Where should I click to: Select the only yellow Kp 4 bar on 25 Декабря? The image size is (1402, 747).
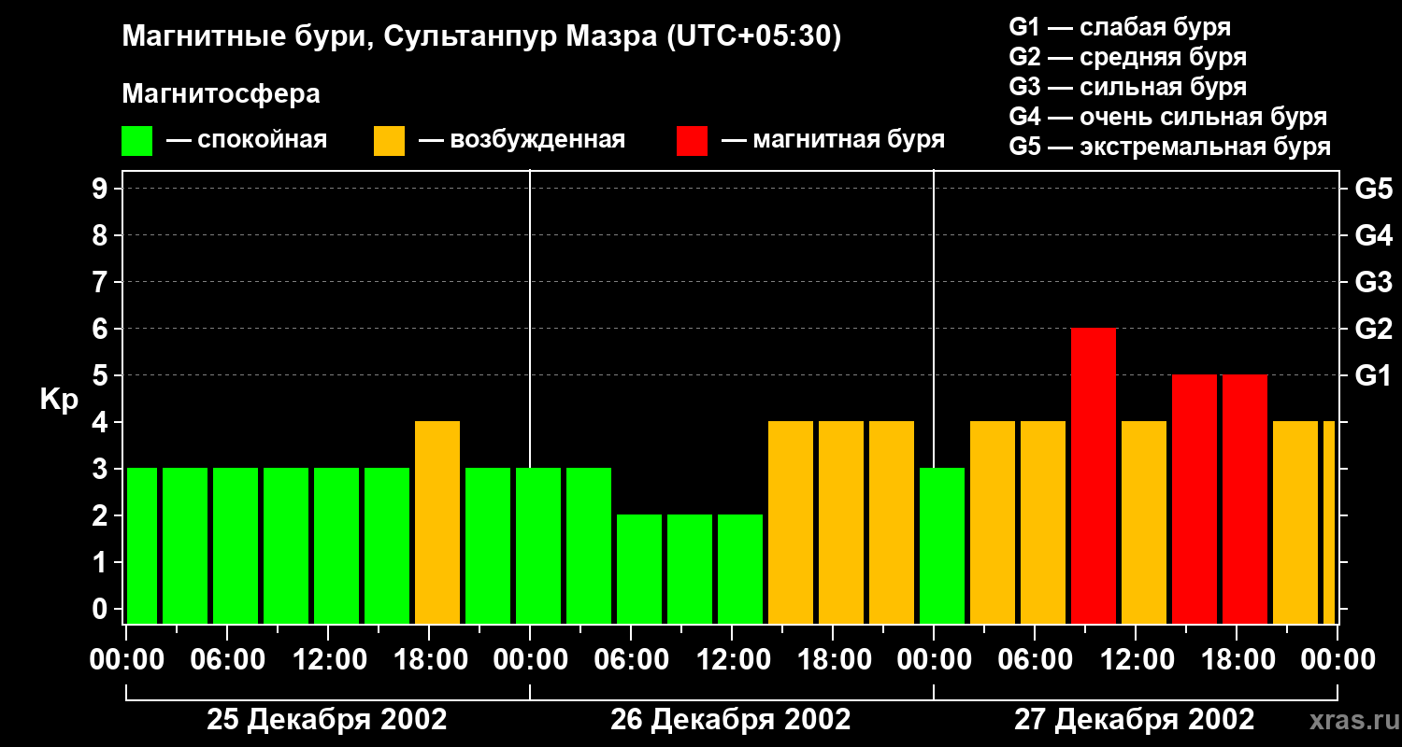437,523
